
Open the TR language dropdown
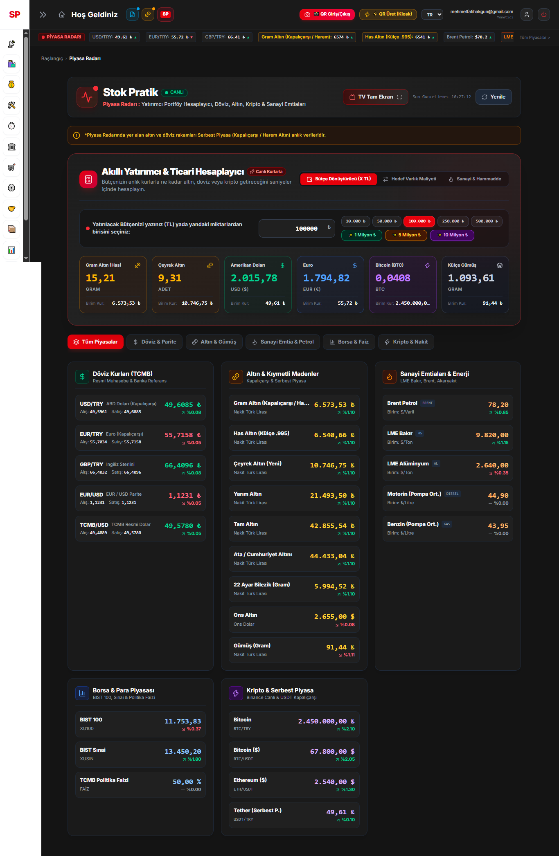[x=433, y=14]
